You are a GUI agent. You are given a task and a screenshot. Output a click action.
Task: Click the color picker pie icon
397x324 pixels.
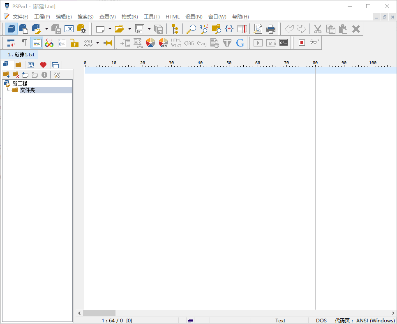click(x=150, y=42)
